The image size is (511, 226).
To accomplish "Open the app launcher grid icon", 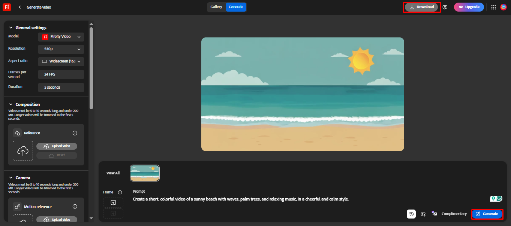I will [x=493, y=7].
